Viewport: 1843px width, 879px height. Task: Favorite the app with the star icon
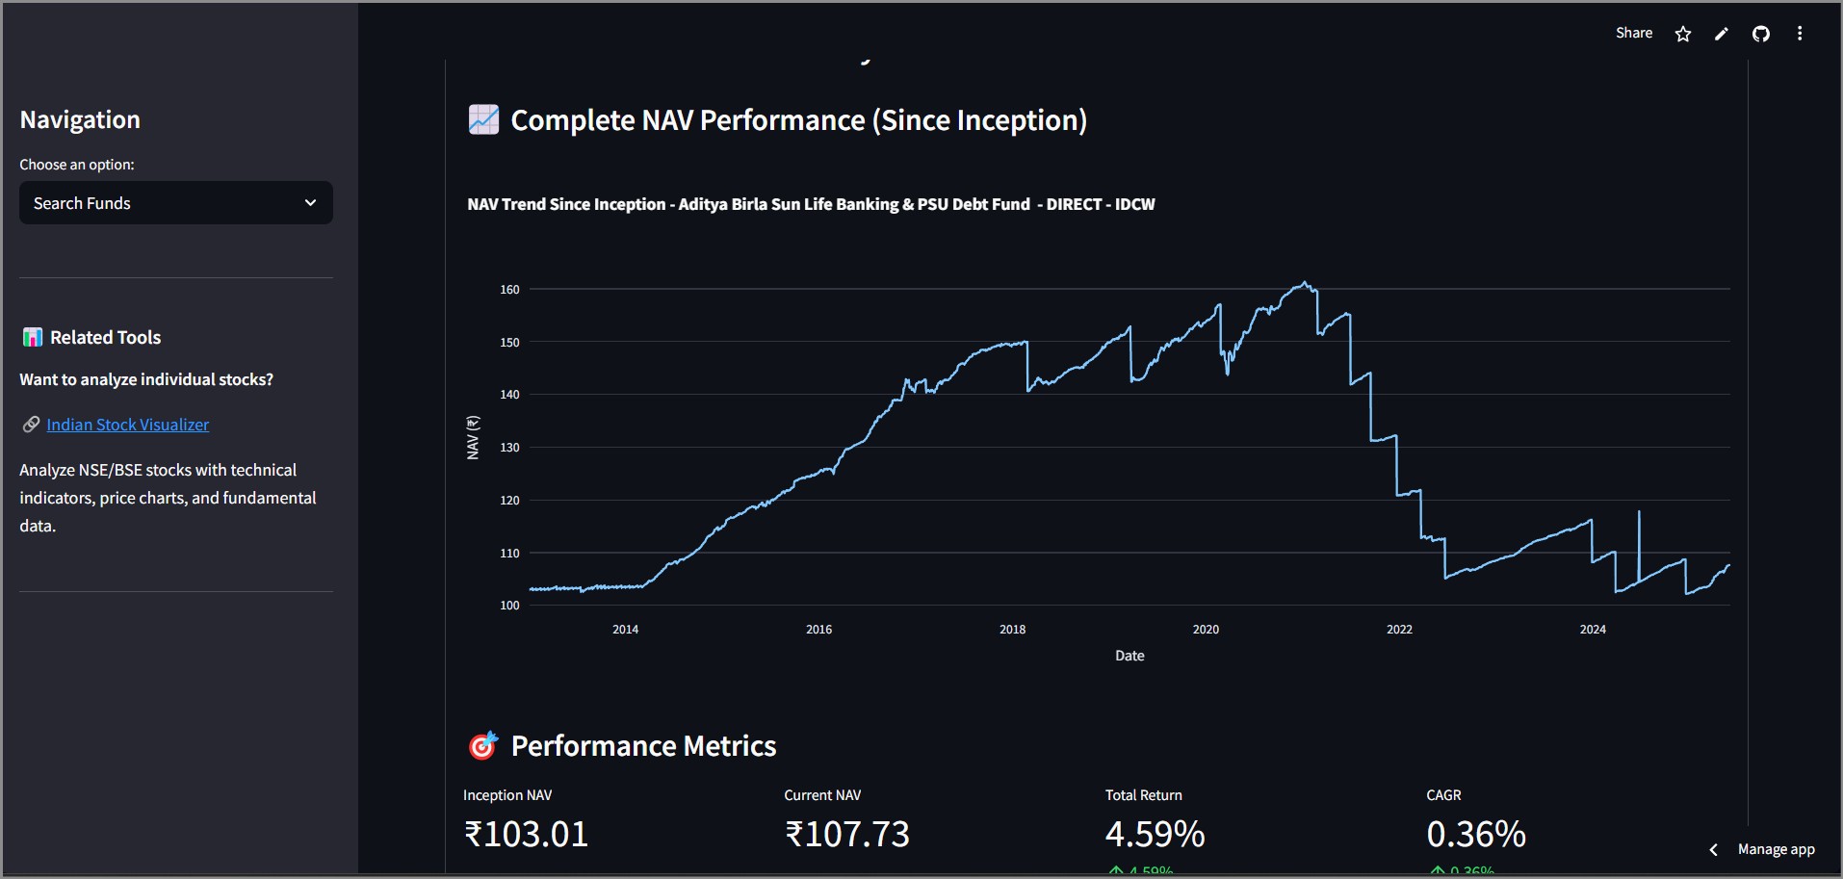1682,33
